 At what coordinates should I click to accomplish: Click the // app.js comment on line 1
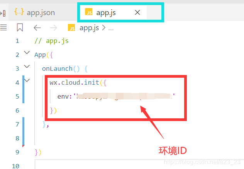point(51,41)
